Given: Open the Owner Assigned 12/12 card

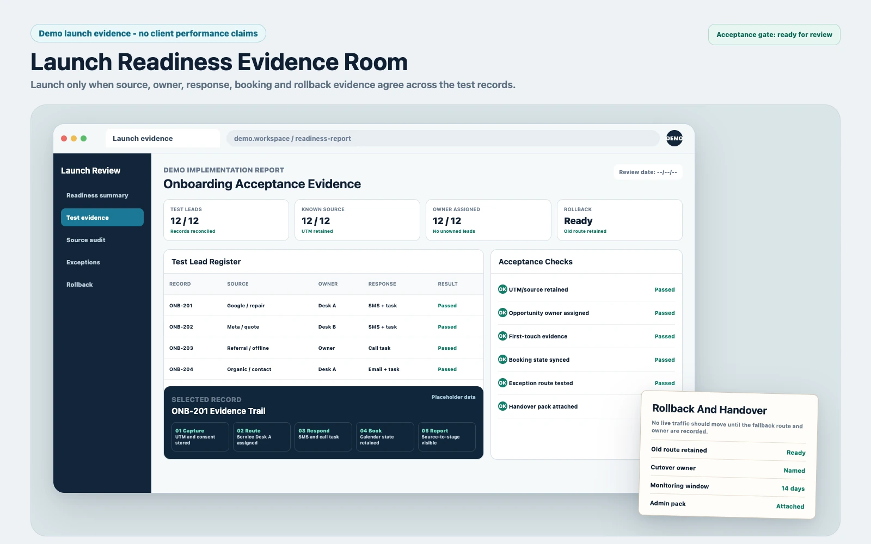Looking at the screenshot, I should point(488,220).
